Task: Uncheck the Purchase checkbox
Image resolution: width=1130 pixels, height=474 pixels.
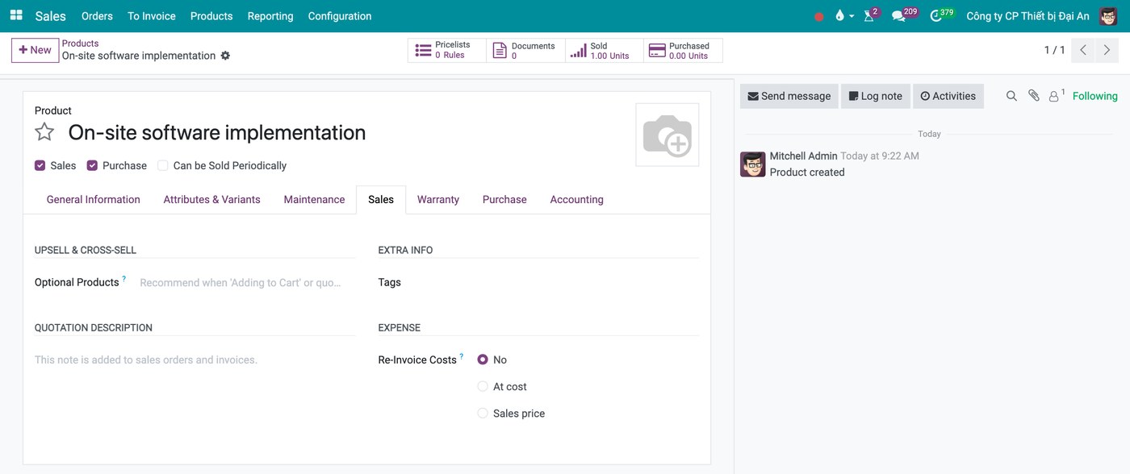Action: point(92,165)
